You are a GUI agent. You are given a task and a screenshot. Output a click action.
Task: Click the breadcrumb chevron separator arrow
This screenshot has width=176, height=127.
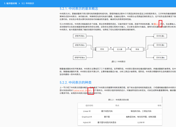click(x=19, y=4)
